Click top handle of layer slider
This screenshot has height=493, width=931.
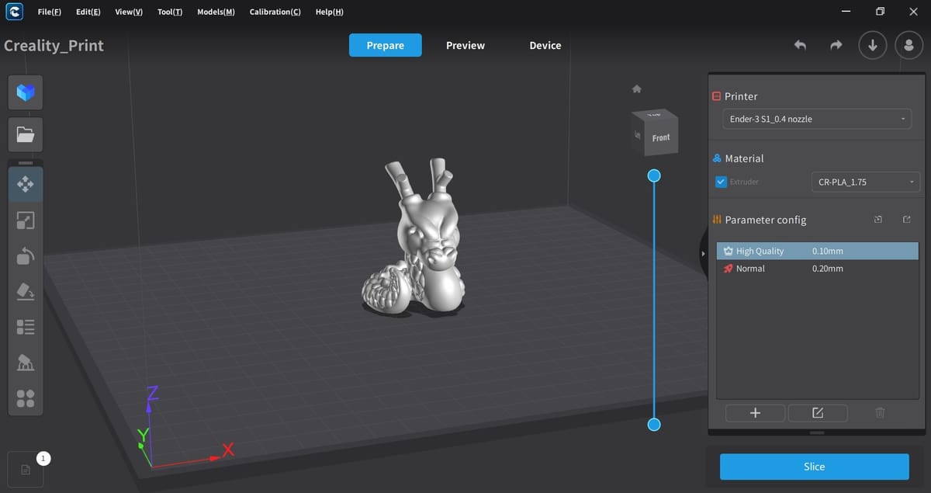(654, 176)
